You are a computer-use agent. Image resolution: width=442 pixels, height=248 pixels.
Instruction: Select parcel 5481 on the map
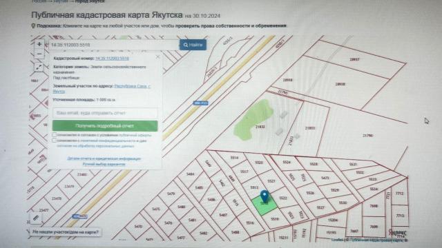[x=192, y=220]
